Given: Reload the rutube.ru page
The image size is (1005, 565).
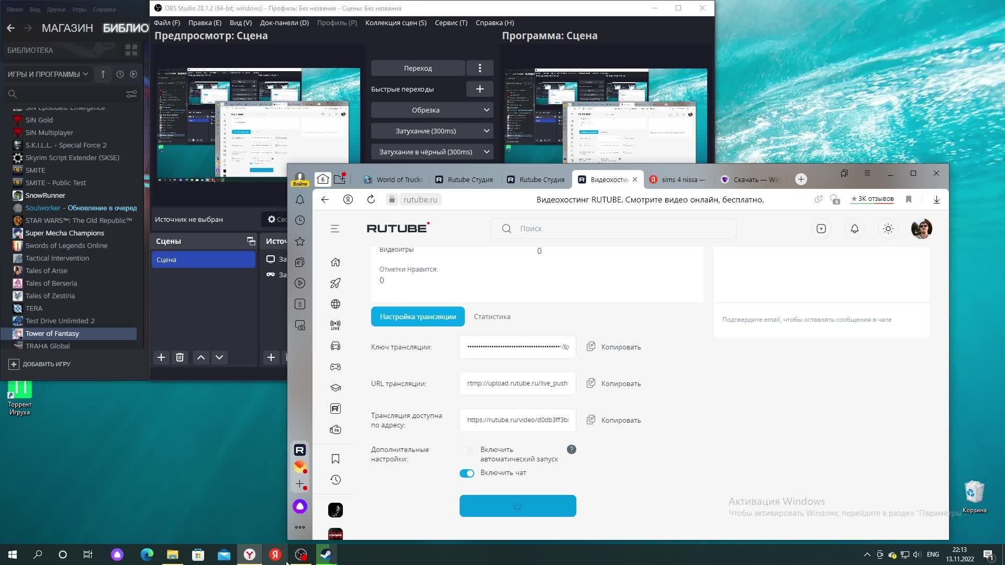Looking at the screenshot, I should click(371, 199).
